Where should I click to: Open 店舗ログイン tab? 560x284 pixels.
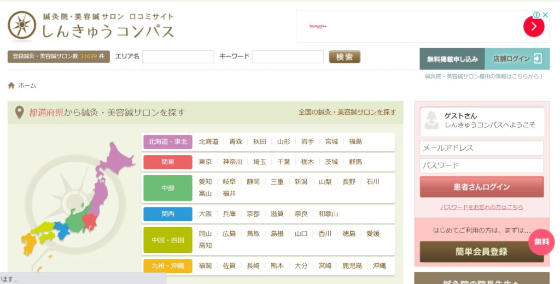click(517, 59)
